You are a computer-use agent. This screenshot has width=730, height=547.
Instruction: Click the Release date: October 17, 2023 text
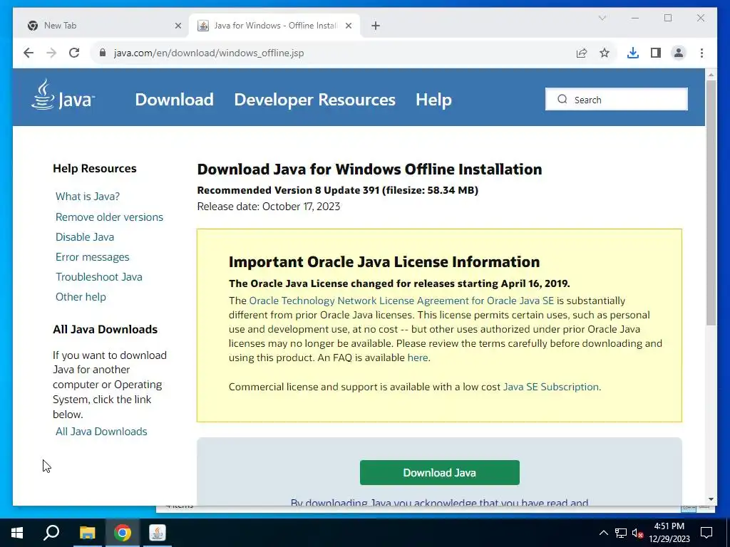[269, 207]
